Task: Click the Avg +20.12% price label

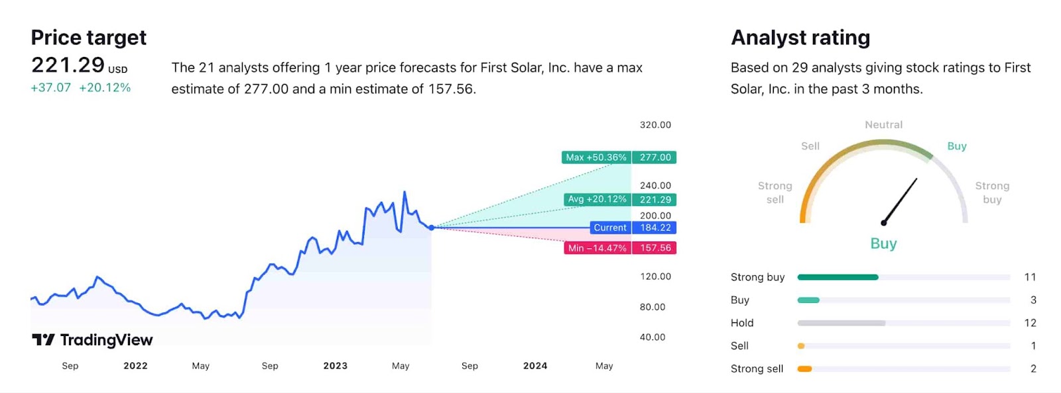Action: click(597, 199)
